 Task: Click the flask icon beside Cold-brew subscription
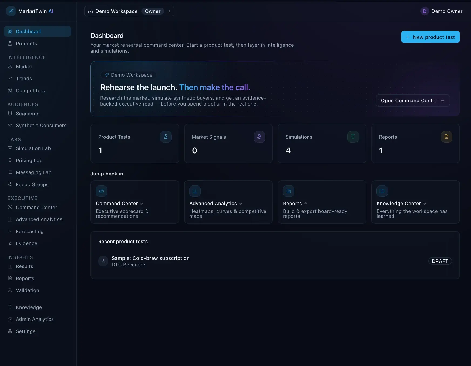[x=103, y=261]
